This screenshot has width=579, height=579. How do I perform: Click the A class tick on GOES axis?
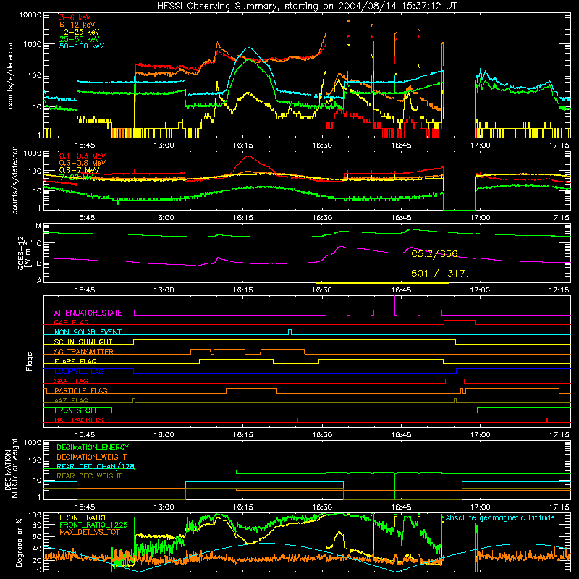[x=39, y=280]
